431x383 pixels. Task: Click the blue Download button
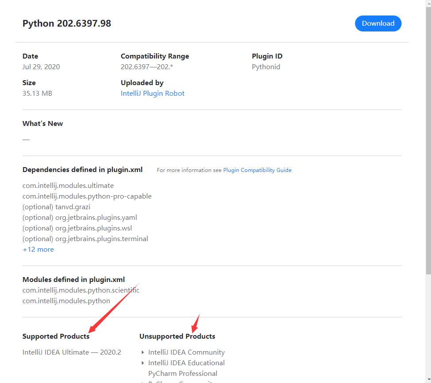pos(378,23)
